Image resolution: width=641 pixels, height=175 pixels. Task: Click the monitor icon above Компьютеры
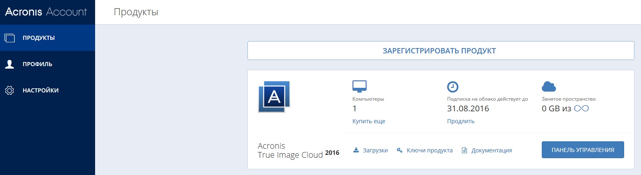359,86
